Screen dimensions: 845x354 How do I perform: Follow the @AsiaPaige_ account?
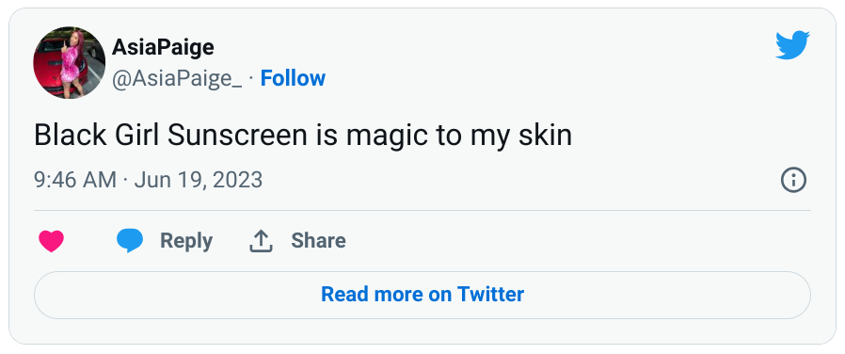click(293, 79)
